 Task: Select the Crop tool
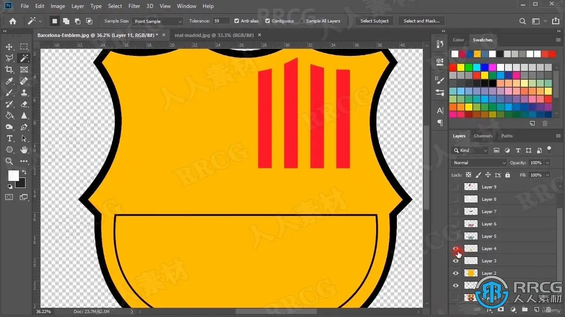(x=9, y=70)
